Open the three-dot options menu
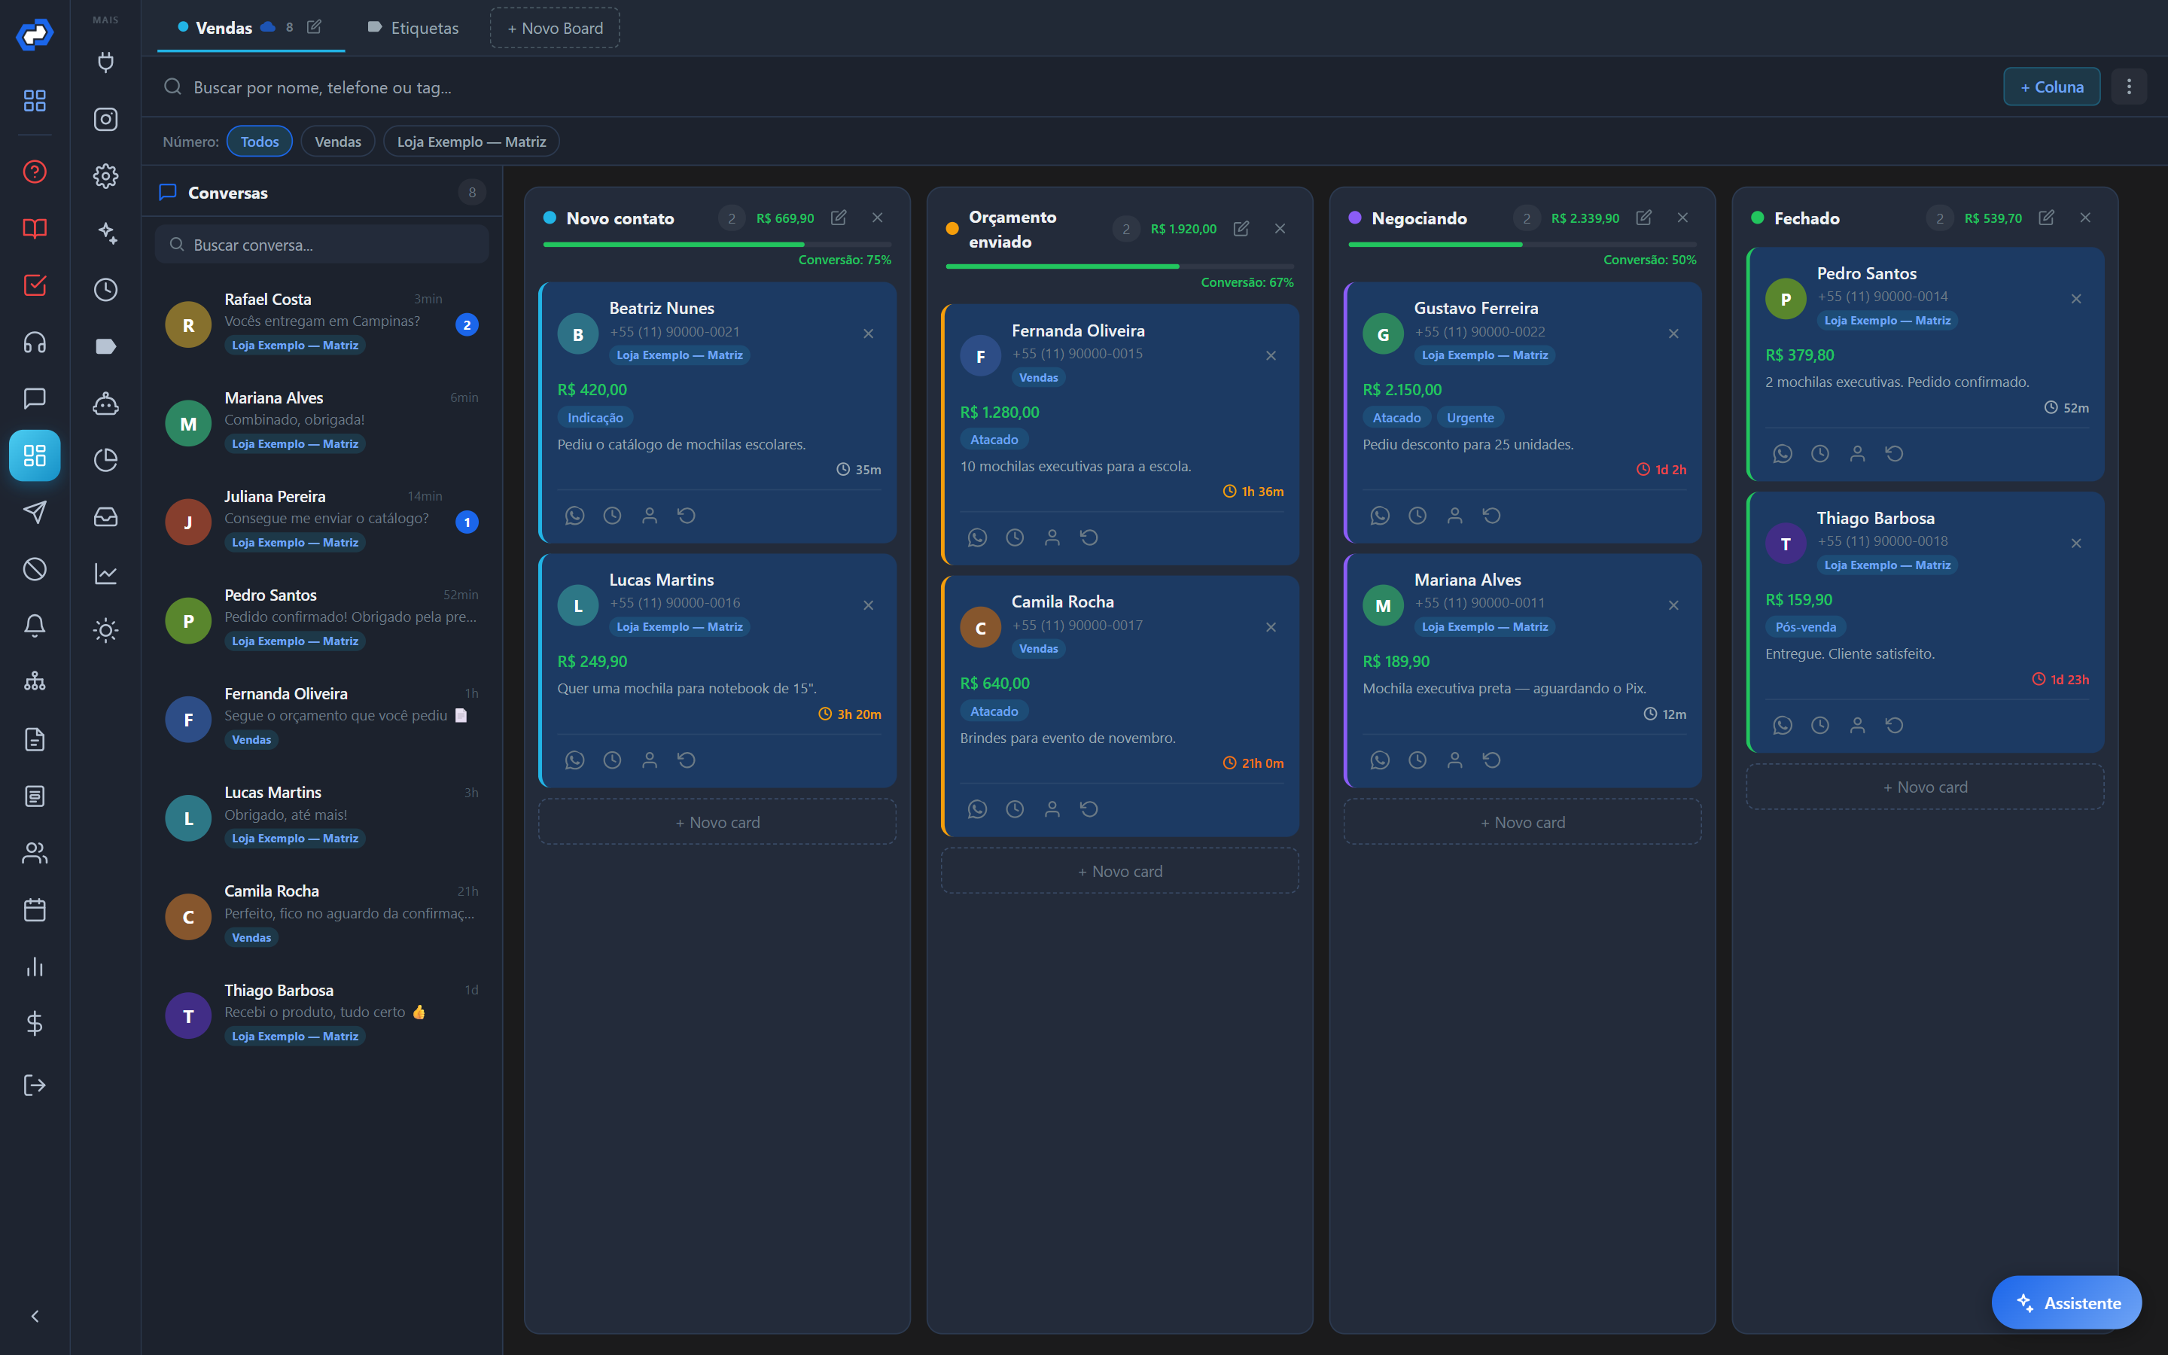Viewport: 2168px width, 1355px height. (x=2130, y=87)
